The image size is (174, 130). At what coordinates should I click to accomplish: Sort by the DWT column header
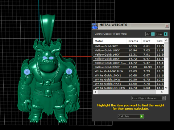click(x=148, y=41)
